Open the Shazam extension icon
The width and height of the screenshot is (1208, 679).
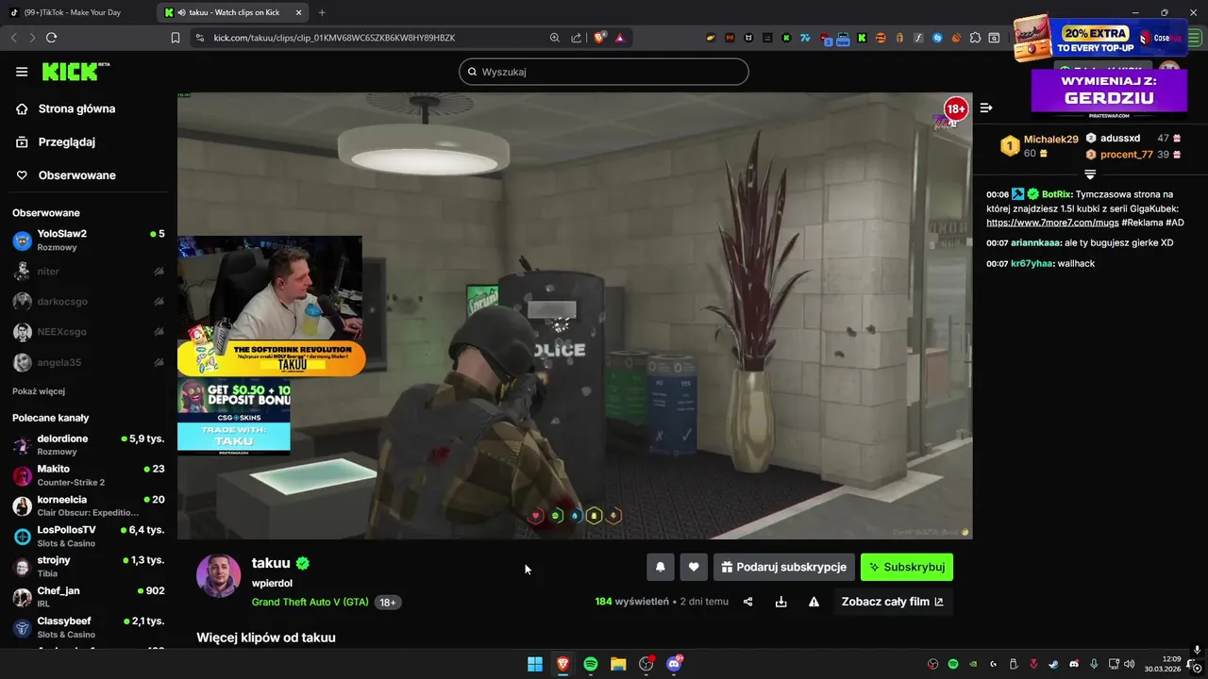(x=938, y=38)
